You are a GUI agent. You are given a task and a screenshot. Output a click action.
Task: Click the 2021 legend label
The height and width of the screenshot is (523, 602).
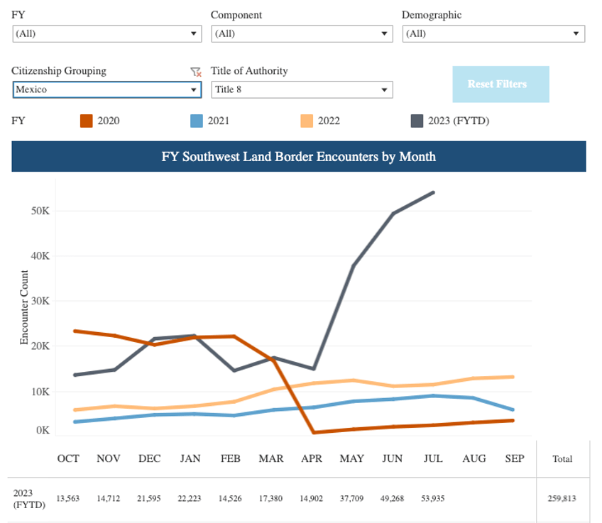click(x=219, y=121)
